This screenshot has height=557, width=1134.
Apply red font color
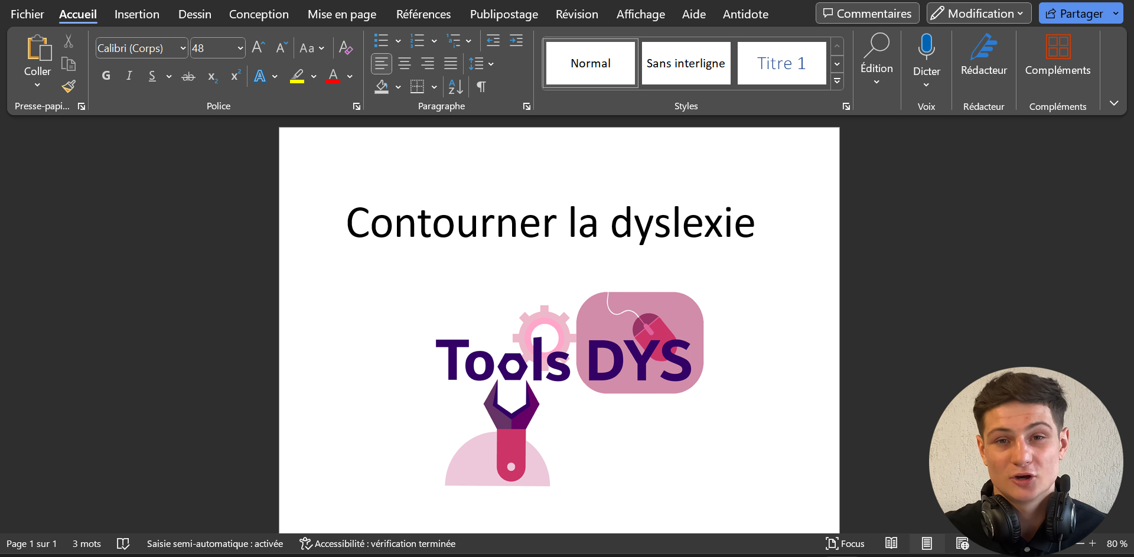point(333,76)
